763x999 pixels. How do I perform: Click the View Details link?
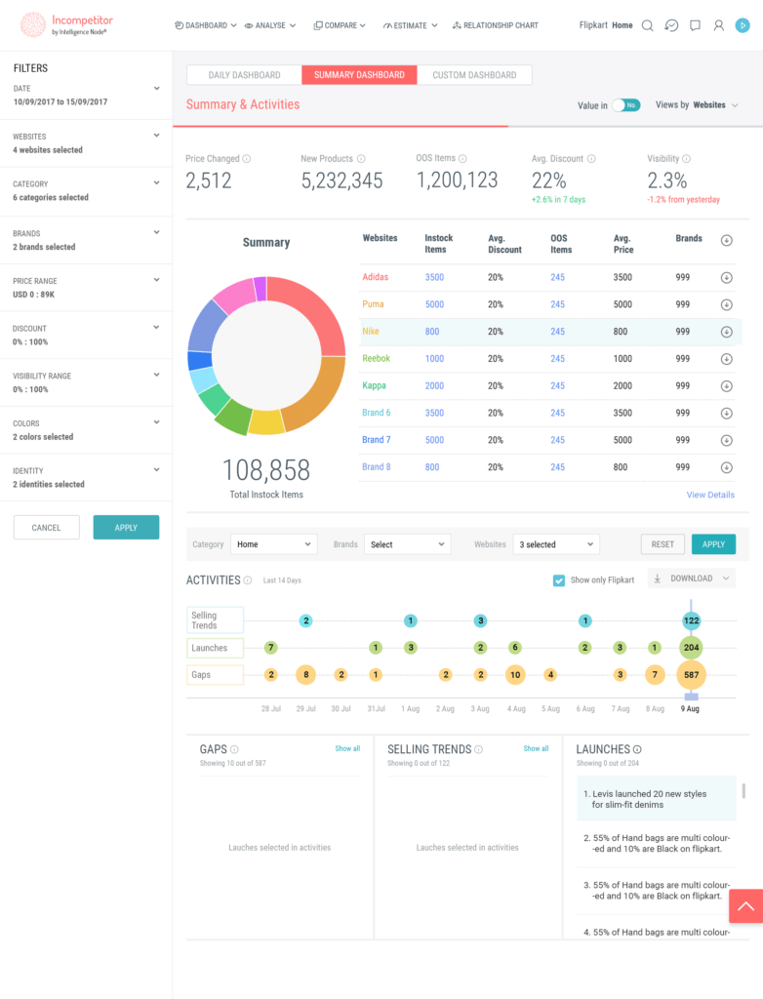710,495
